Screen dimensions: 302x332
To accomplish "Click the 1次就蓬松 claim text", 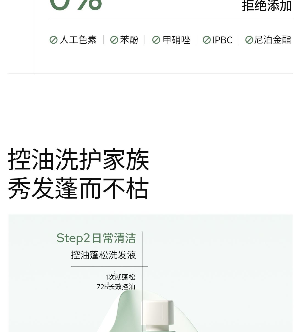I will 120,277.
